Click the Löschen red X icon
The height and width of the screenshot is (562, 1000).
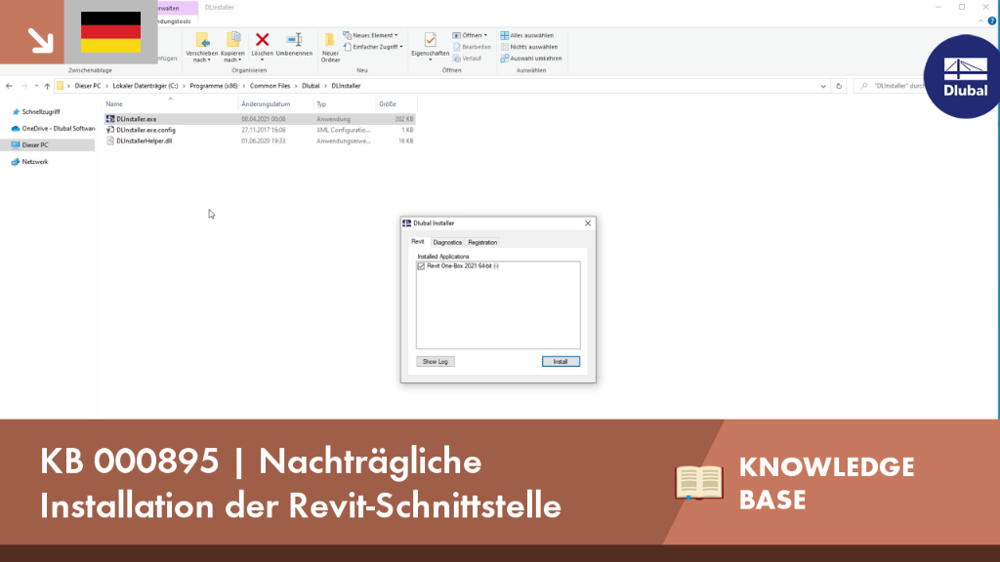click(x=262, y=40)
